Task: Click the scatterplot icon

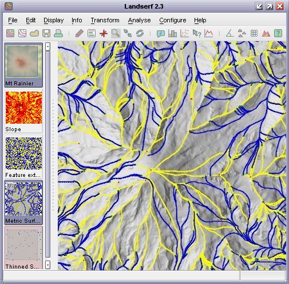Action: pos(185,33)
